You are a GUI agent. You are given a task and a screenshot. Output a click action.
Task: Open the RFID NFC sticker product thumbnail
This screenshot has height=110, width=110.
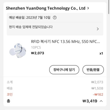(18, 50)
